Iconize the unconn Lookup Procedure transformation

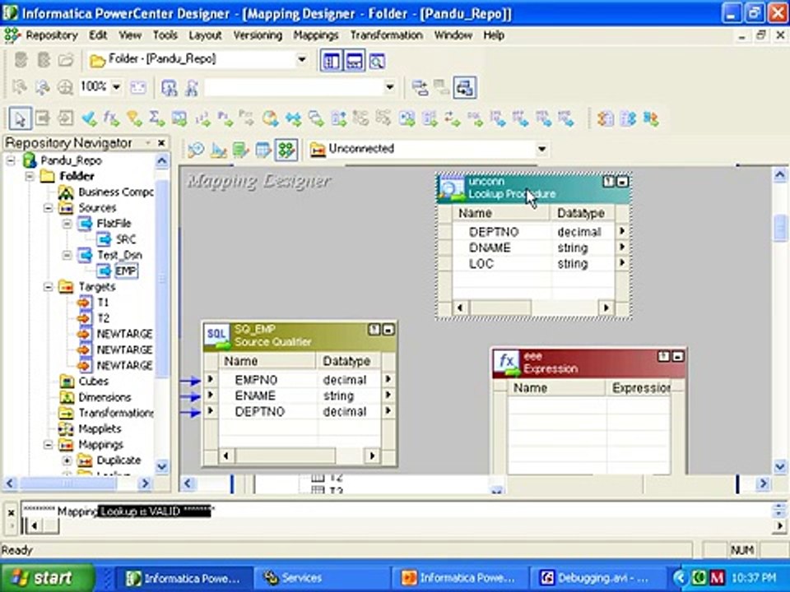click(623, 182)
